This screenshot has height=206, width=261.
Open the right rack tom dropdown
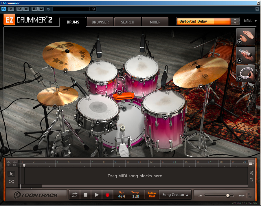[141, 81]
